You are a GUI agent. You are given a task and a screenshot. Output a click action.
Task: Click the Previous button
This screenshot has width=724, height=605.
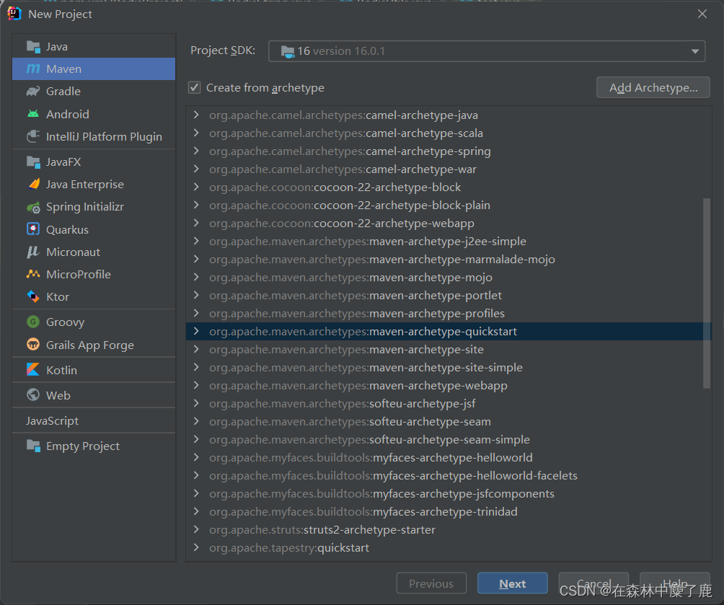[x=431, y=583]
